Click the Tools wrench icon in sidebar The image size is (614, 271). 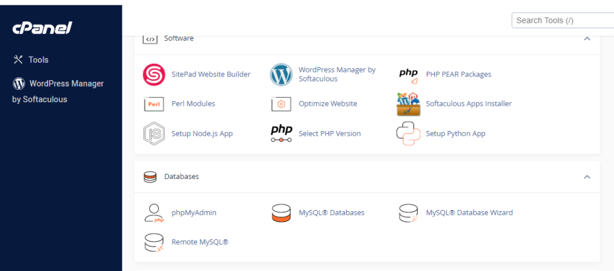[x=19, y=59]
